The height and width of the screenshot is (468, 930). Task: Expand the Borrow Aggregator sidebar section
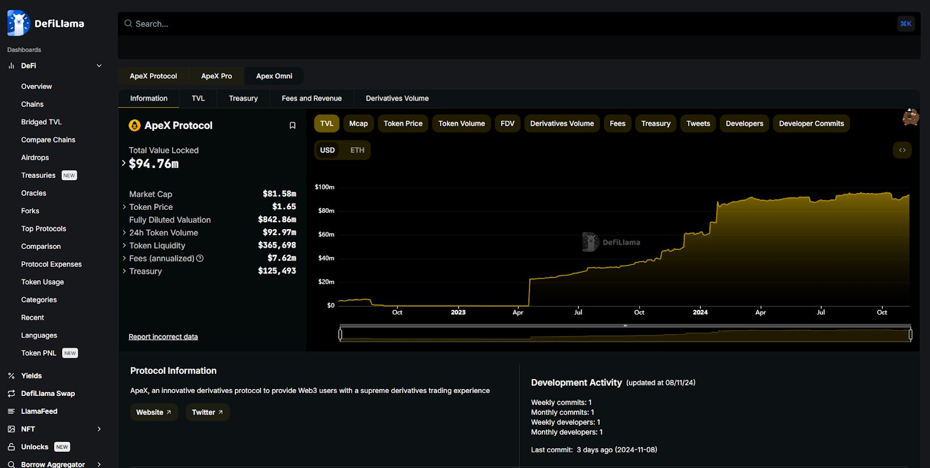click(99, 465)
